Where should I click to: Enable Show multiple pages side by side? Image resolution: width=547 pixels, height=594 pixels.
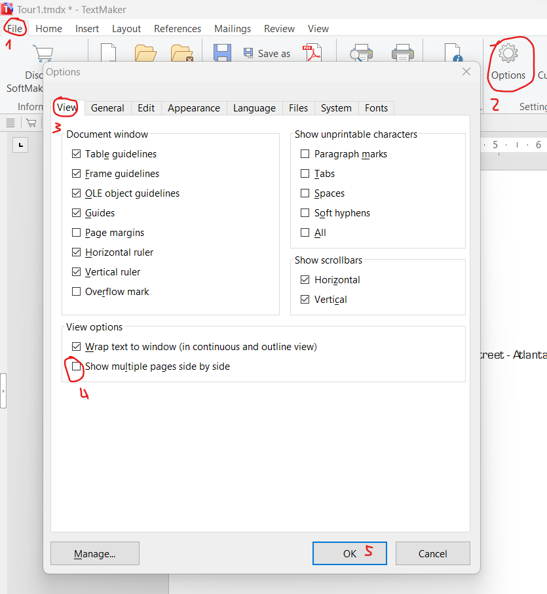click(77, 366)
